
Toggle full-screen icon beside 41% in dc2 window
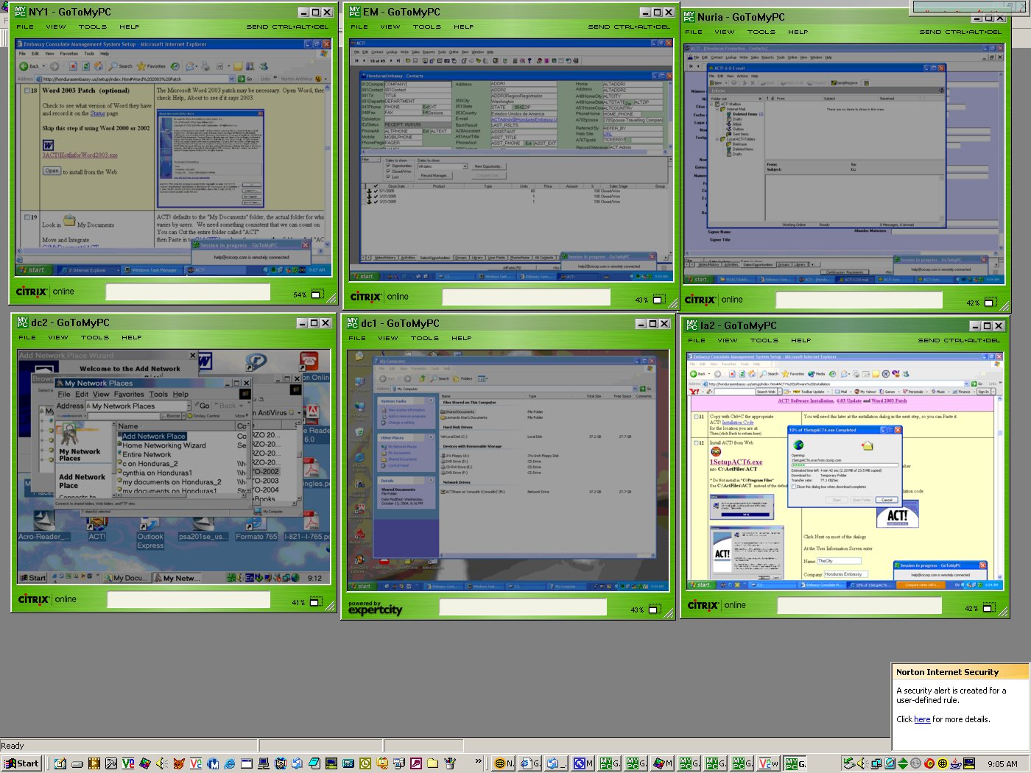(315, 602)
